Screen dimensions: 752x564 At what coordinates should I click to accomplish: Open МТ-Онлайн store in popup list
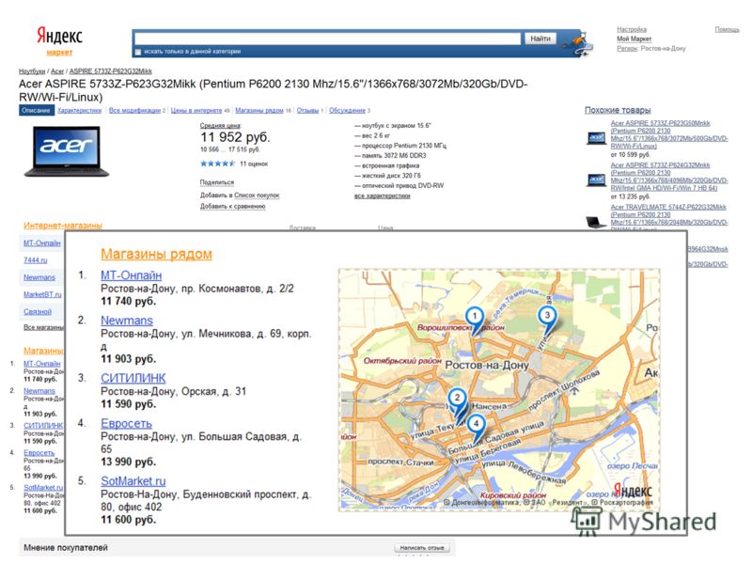[131, 275]
